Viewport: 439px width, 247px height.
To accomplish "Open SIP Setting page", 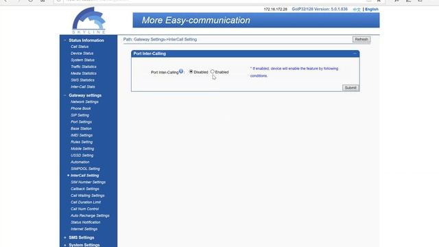I will [x=80, y=115].
